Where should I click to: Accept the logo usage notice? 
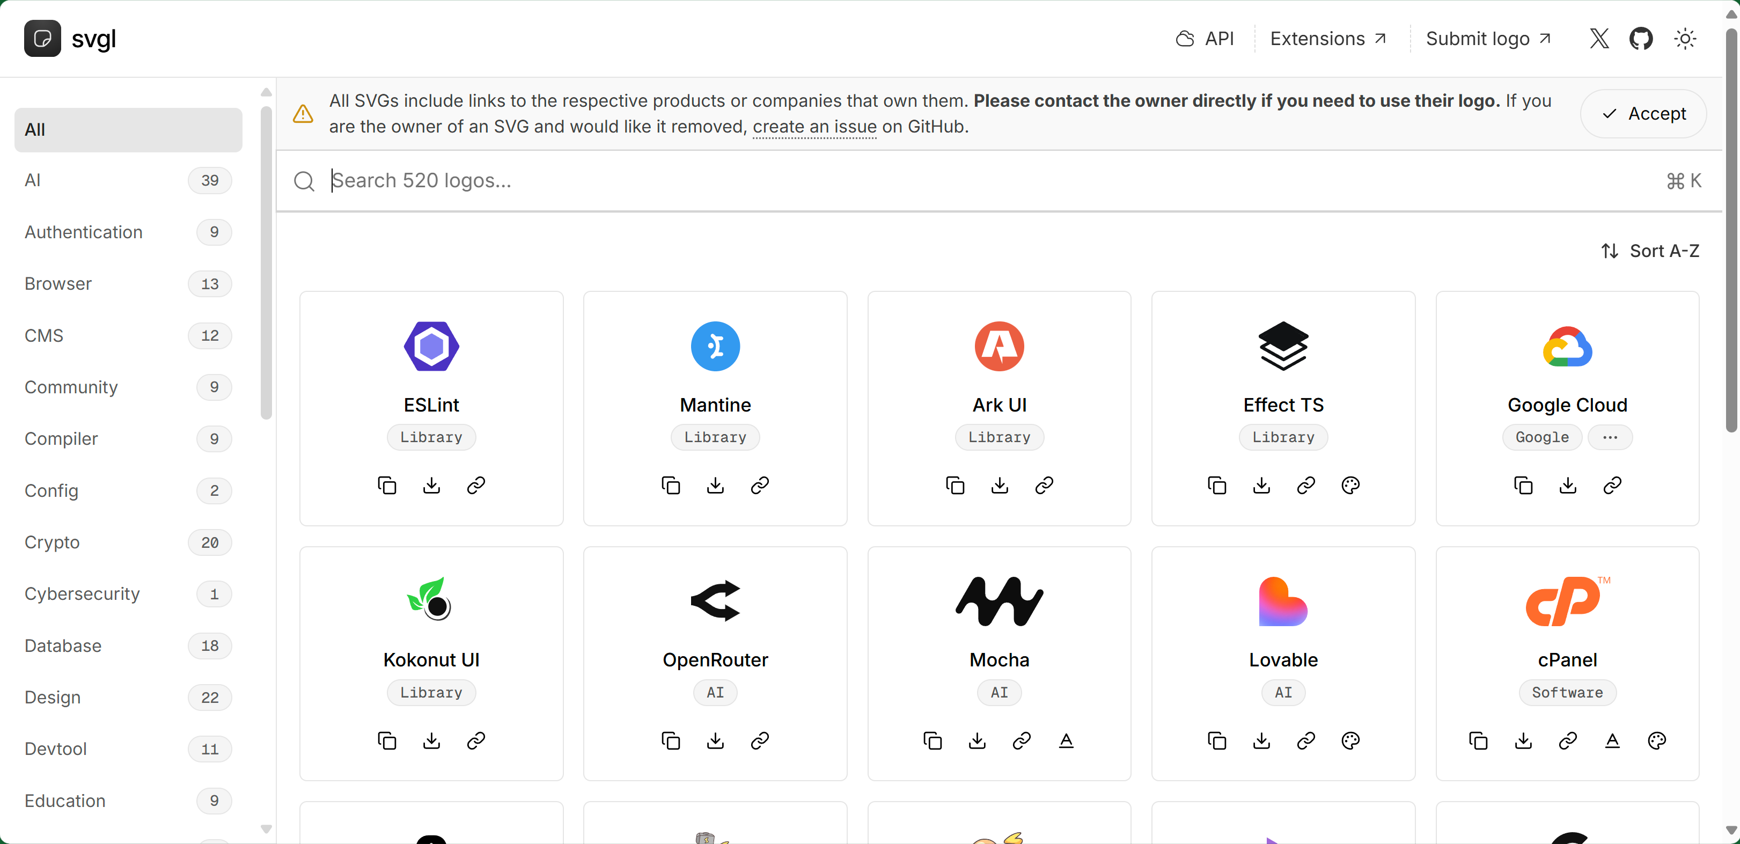pyautogui.click(x=1643, y=114)
